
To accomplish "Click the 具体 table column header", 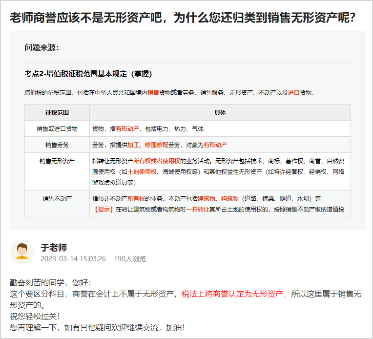I will tap(220, 112).
